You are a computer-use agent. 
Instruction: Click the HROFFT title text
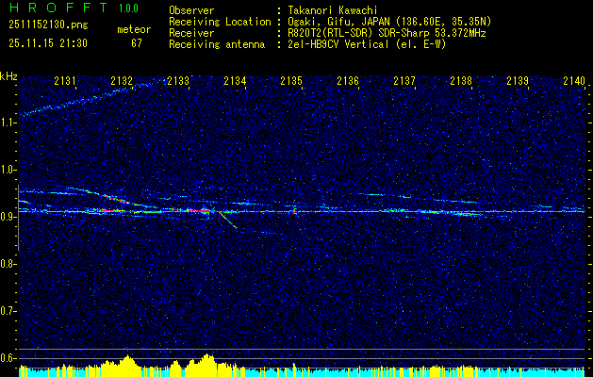[x=58, y=8]
